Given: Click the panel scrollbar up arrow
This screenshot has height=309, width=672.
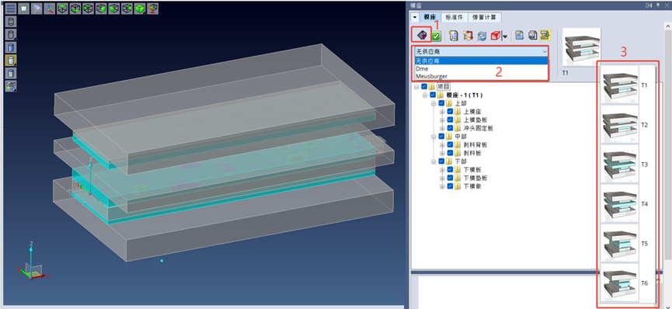Looking at the screenshot, I should (668, 26).
